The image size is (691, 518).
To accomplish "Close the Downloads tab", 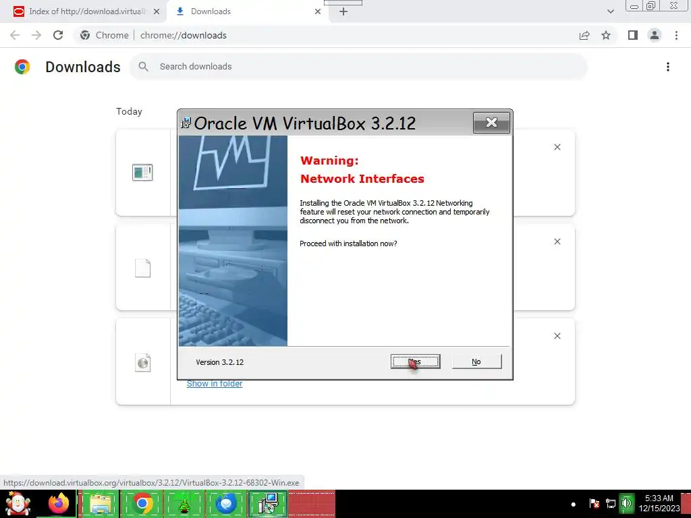I will click(x=318, y=11).
